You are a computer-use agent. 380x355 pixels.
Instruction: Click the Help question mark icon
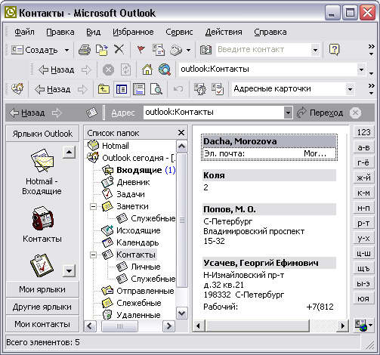click(x=335, y=50)
